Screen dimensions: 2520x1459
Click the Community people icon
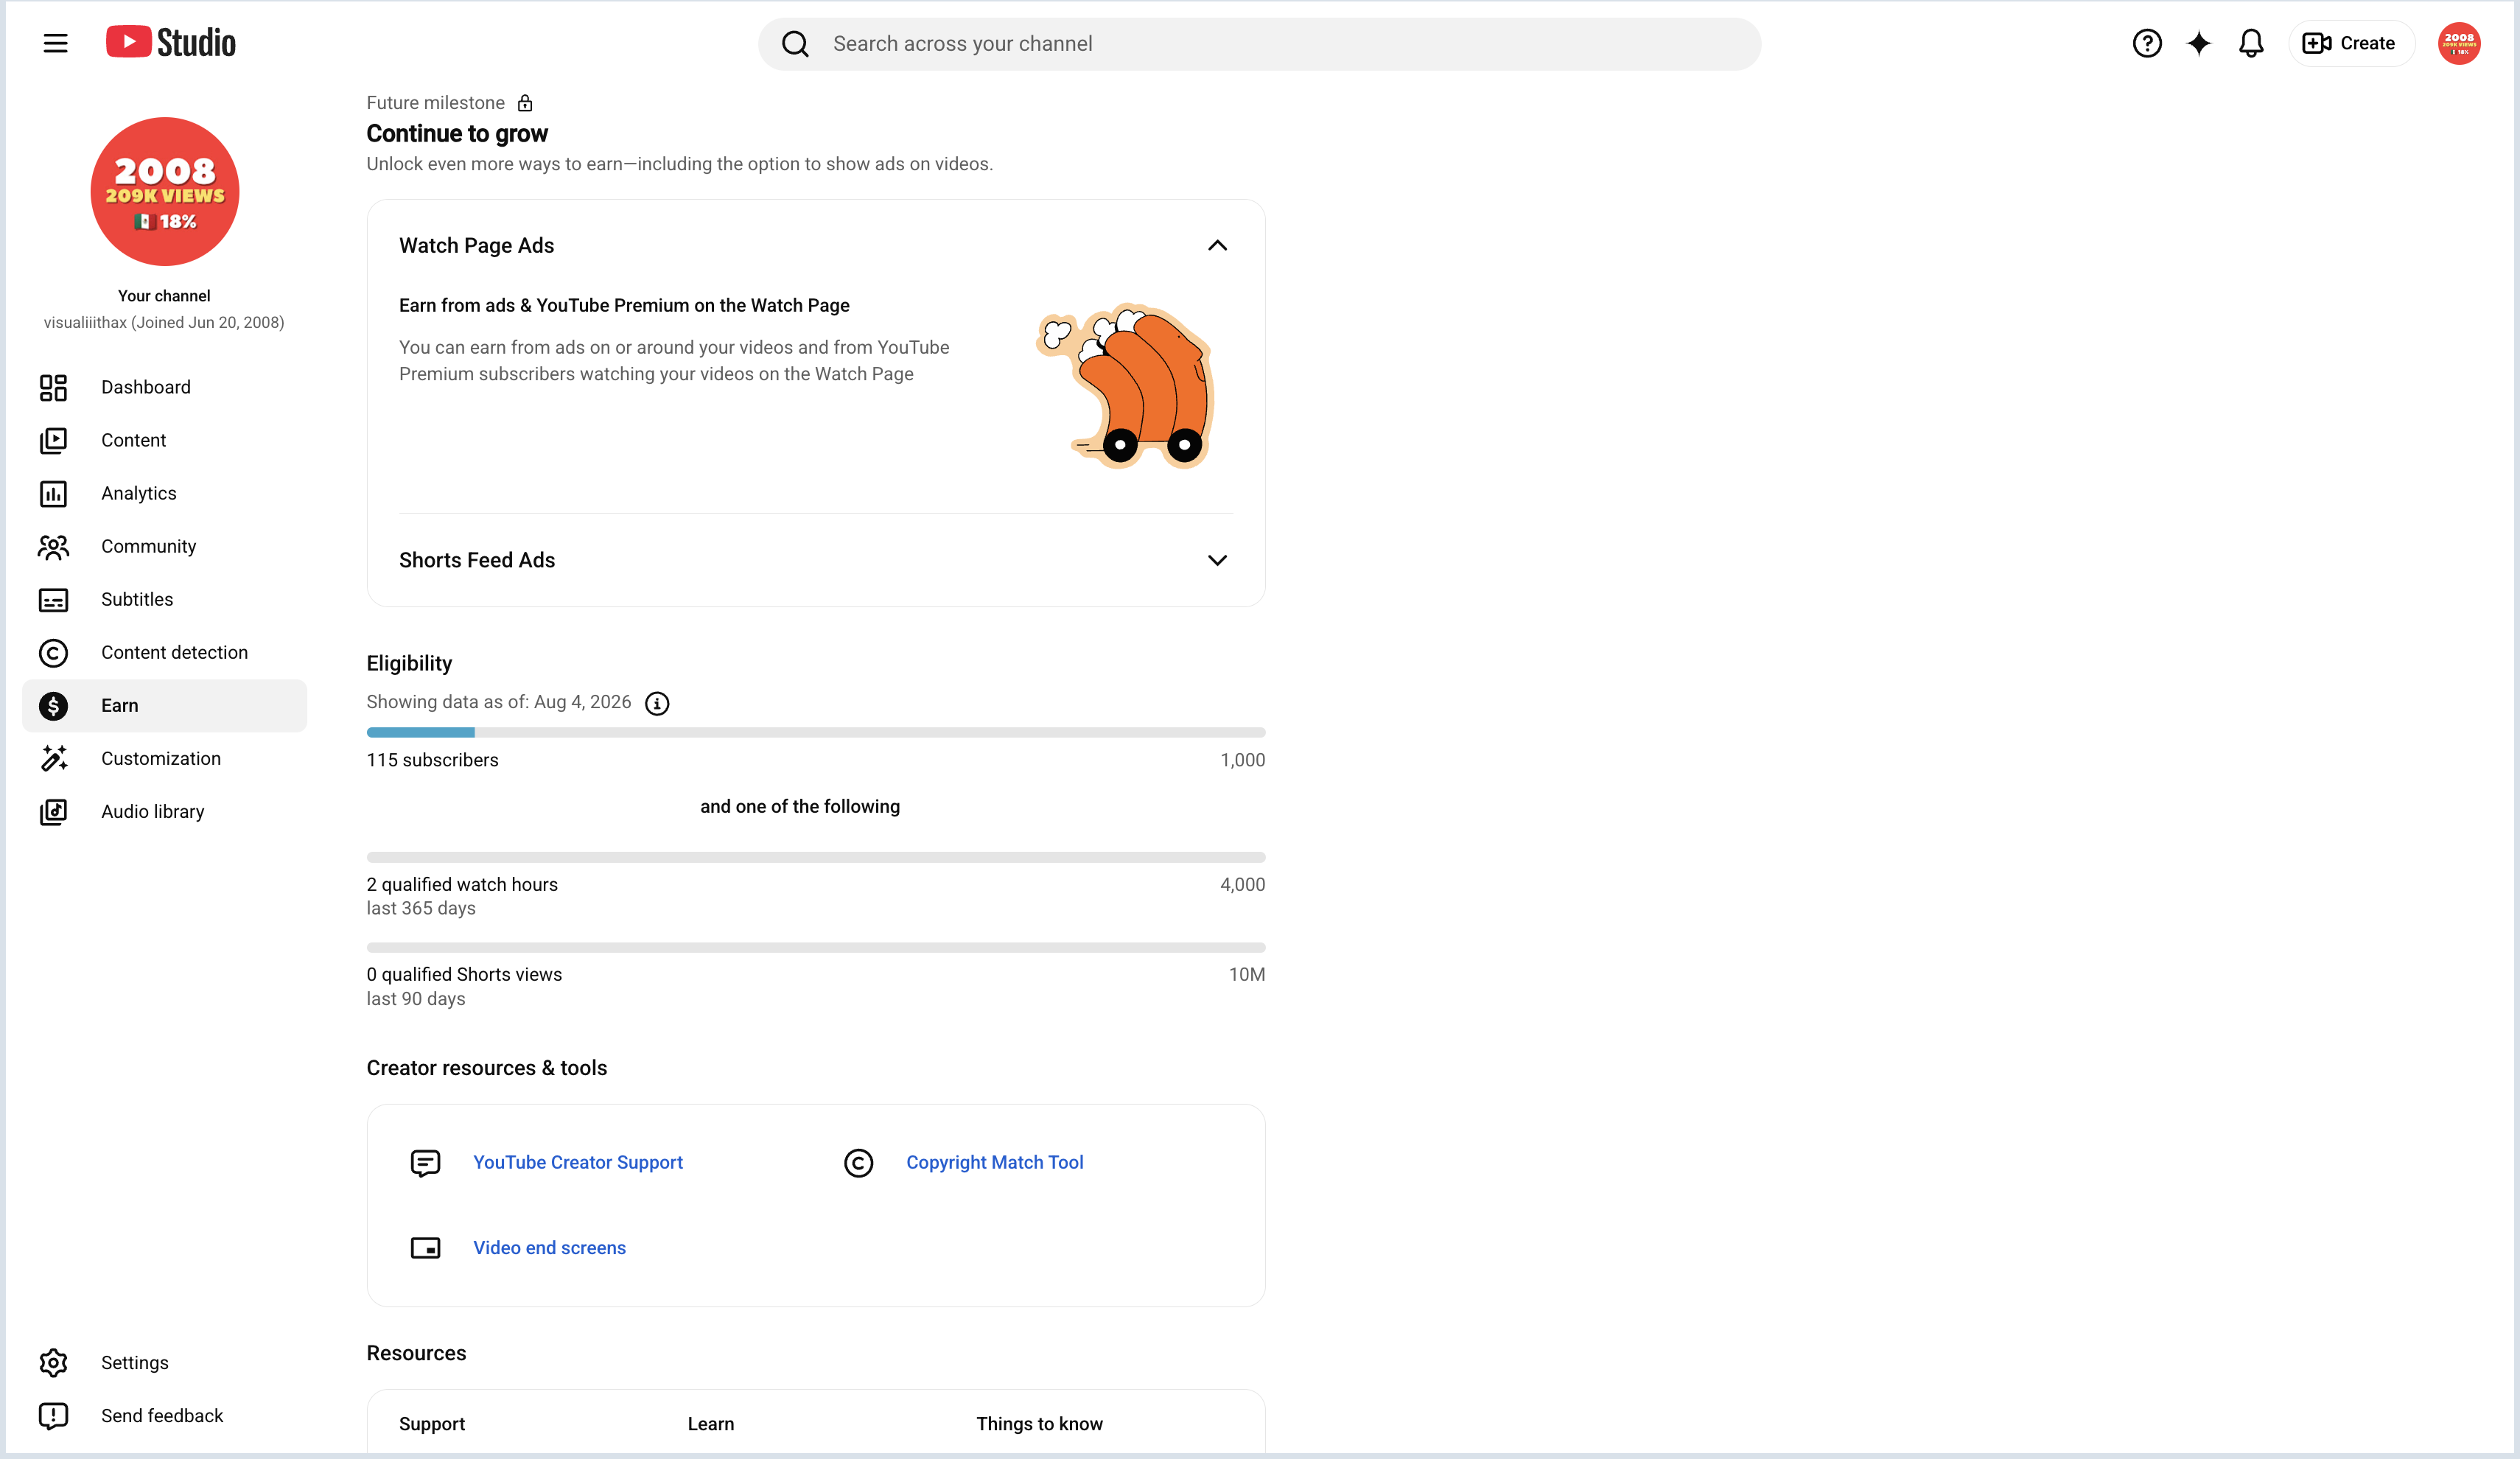[x=53, y=546]
